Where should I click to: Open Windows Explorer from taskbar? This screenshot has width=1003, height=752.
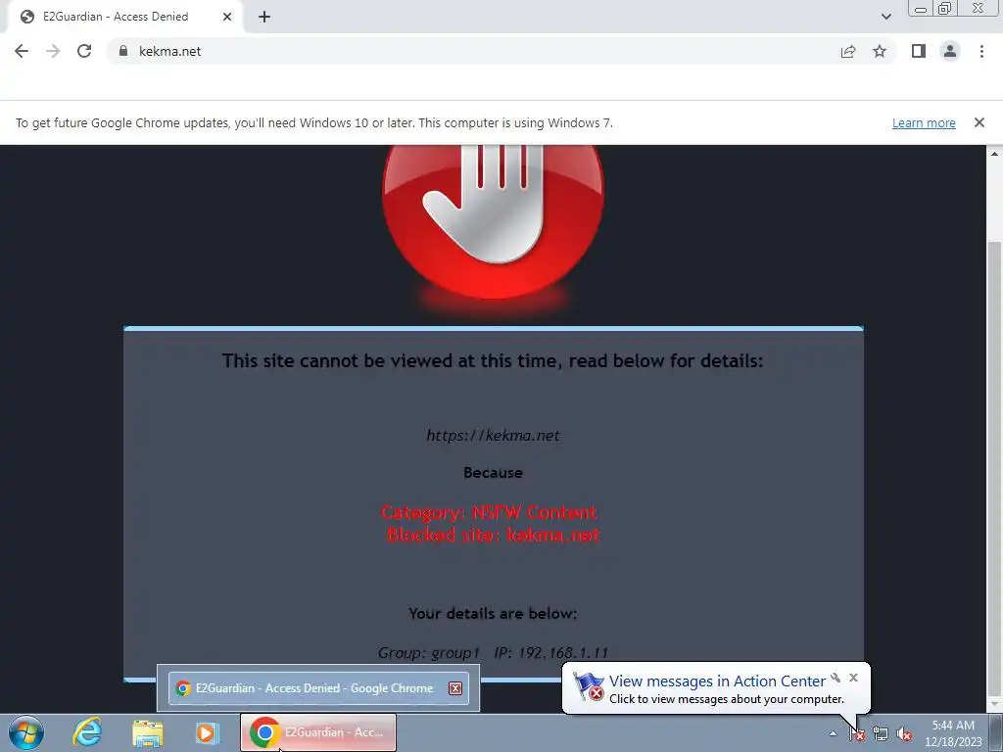pos(148,732)
